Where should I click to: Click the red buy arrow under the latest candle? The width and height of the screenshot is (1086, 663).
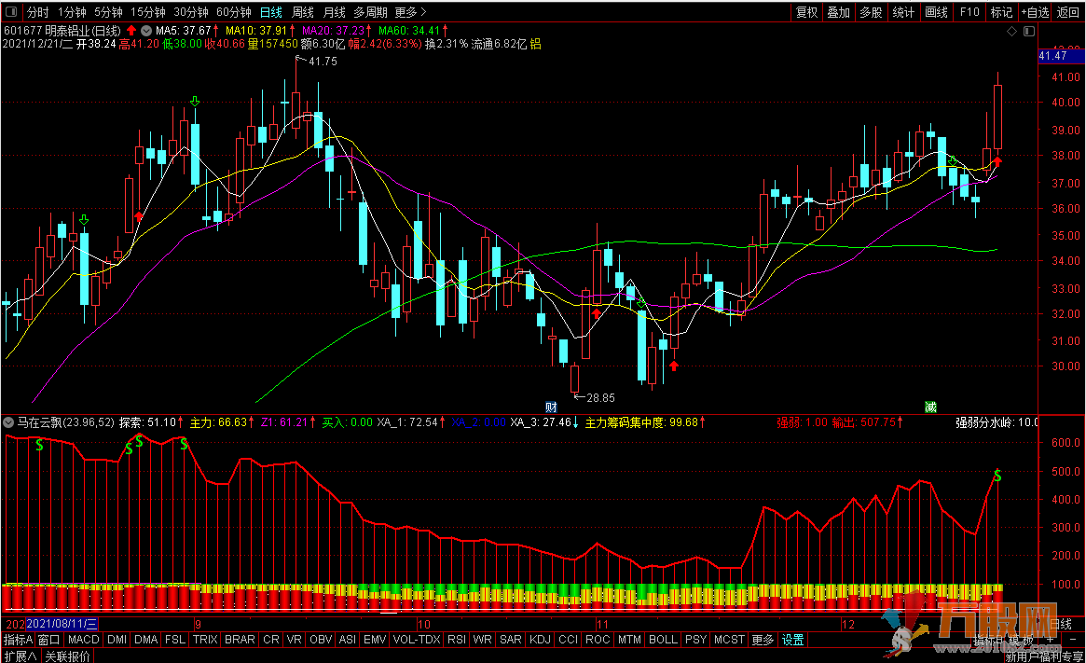[997, 161]
